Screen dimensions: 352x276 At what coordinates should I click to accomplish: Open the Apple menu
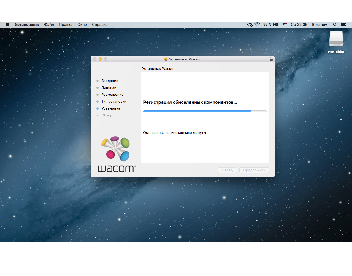point(8,25)
